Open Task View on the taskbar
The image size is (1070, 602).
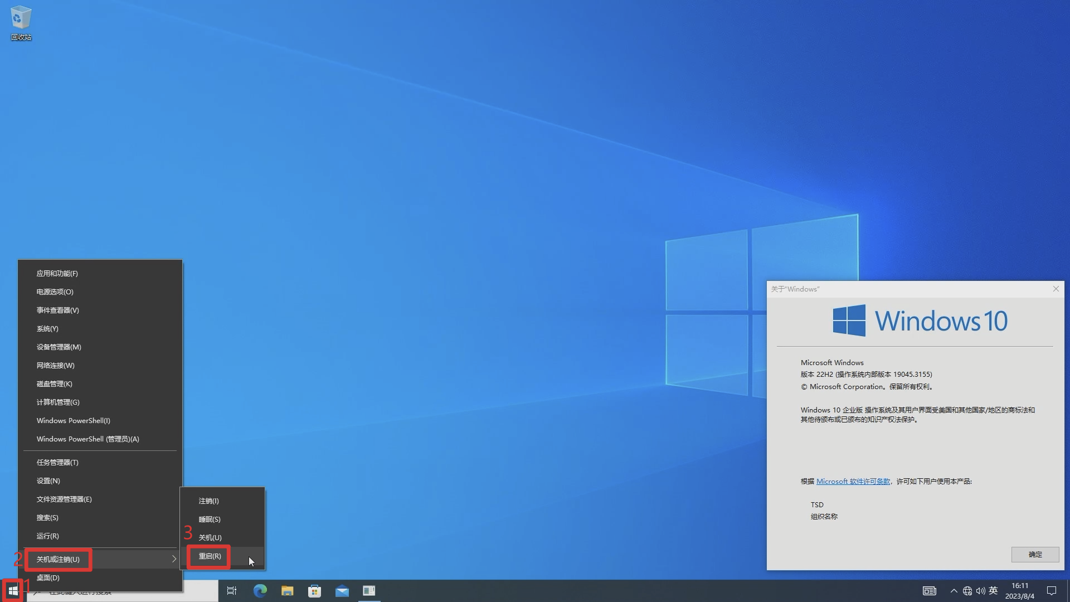pos(232,591)
